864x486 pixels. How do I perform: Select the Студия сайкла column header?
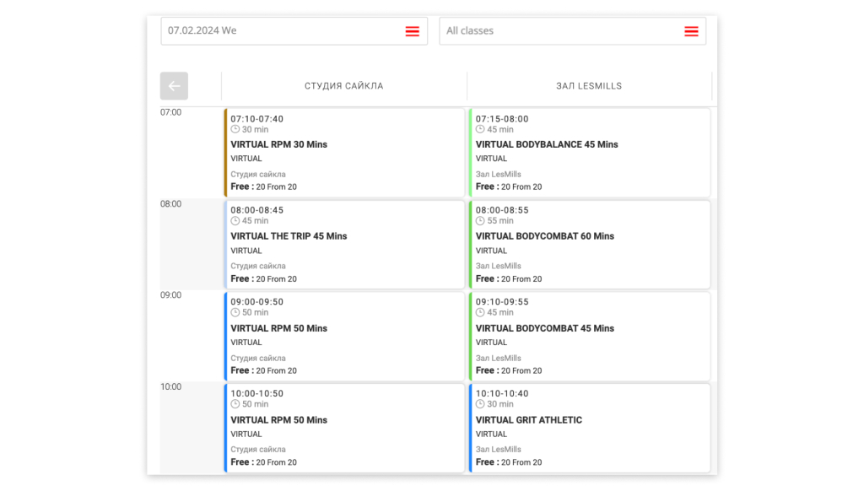(x=343, y=86)
